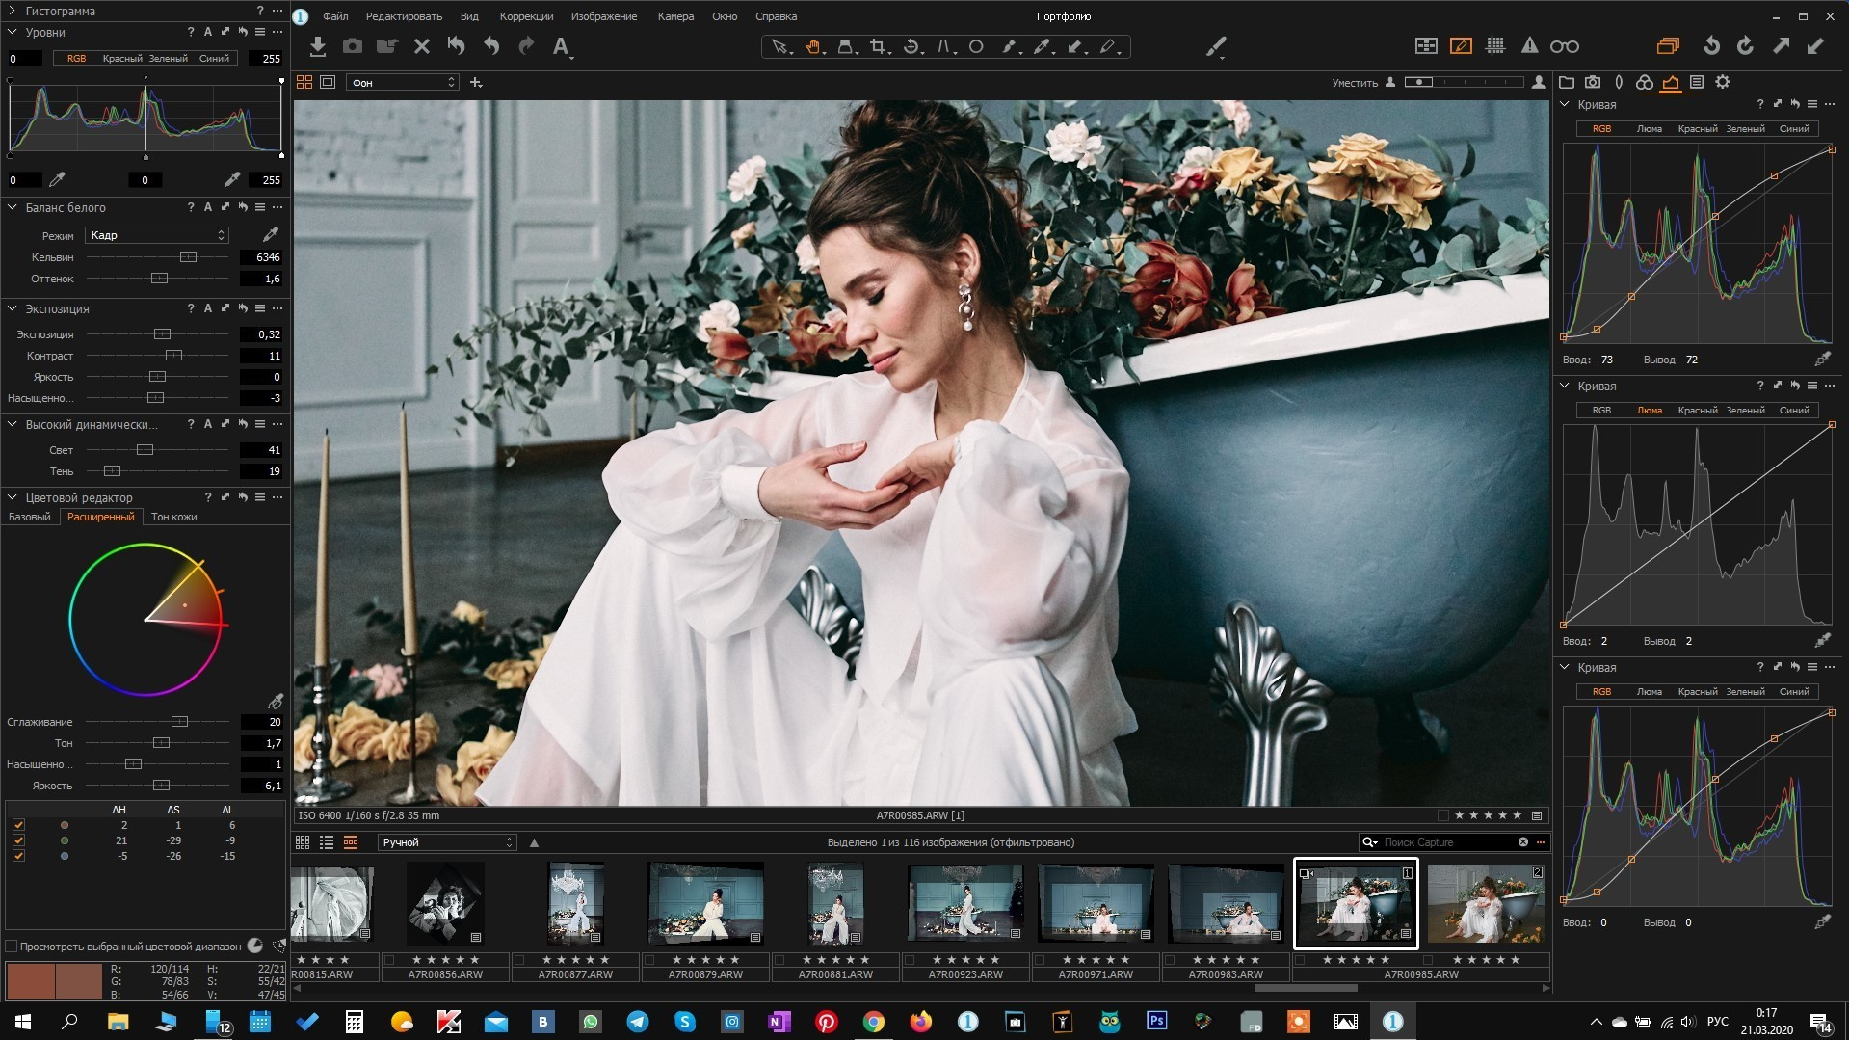This screenshot has height=1040, width=1849.
Task: Click the white balance eyedropper picker
Action: (x=271, y=235)
